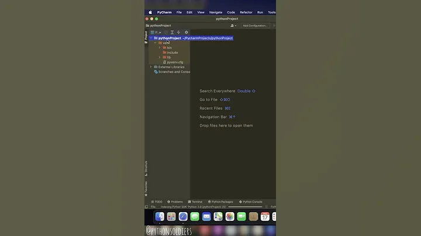Open the PyCharm application menu

164,12
